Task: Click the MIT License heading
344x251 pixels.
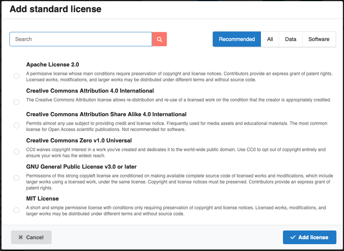Action: pyautogui.click(x=42, y=199)
